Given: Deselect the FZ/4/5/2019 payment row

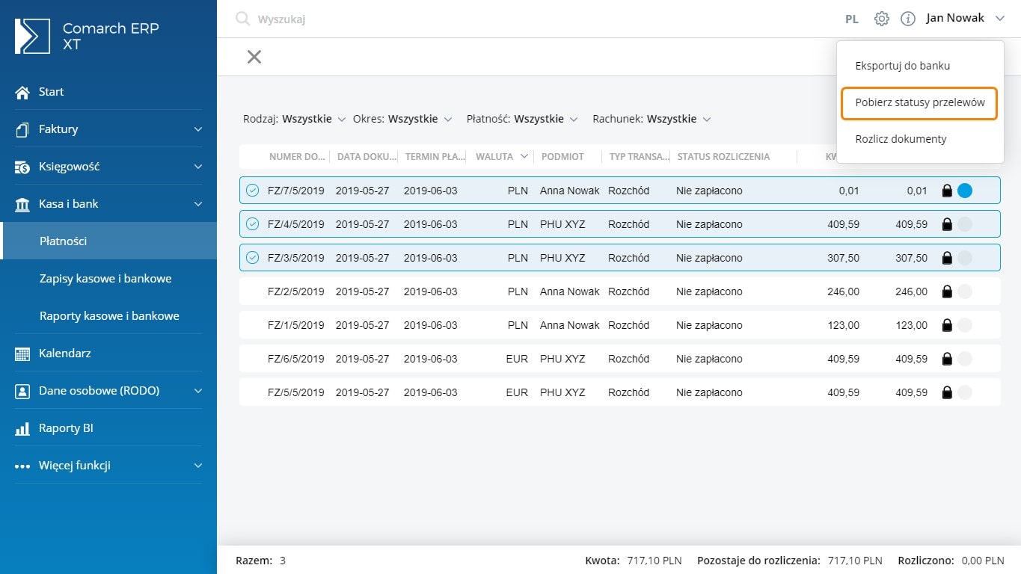Looking at the screenshot, I should [253, 224].
